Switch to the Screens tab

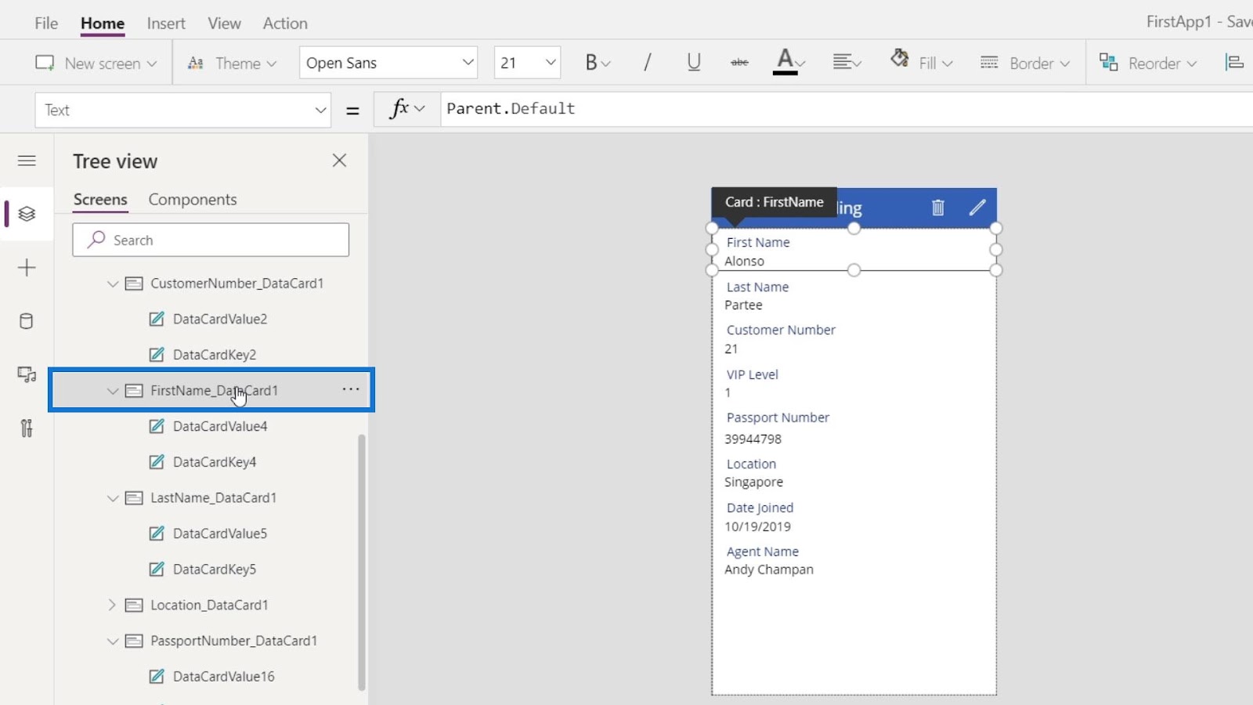tap(100, 200)
